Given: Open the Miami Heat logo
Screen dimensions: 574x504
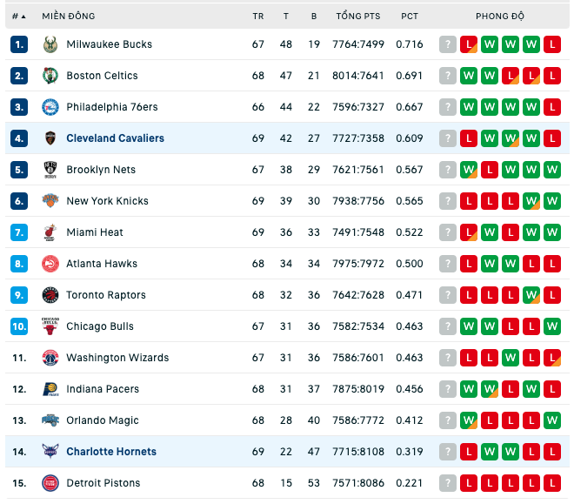Looking at the screenshot, I should point(50,232).
